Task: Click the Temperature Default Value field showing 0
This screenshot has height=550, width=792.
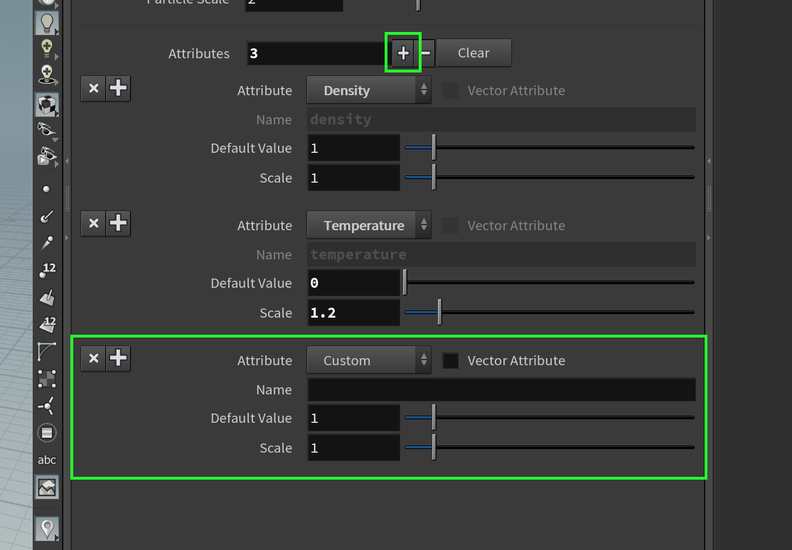Action: point(353,283)
